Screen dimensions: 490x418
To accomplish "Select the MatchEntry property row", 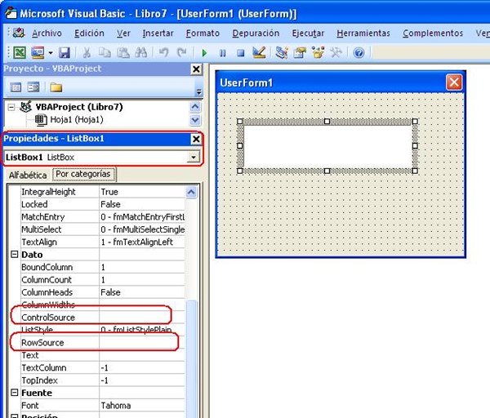I will [x=103, y=217].
